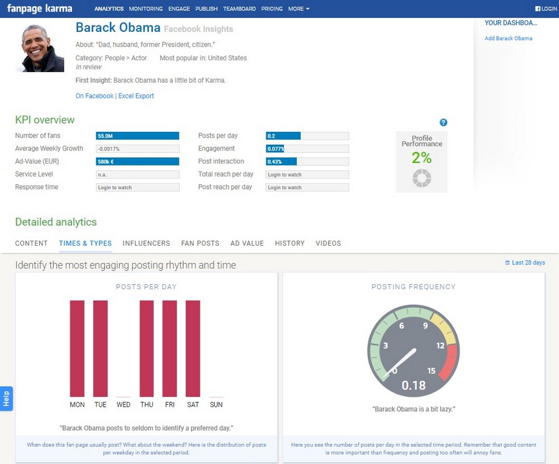Screen dimensions: 559x464
Task: Switch to the CONTENT tab
Action: pos(32,243)
